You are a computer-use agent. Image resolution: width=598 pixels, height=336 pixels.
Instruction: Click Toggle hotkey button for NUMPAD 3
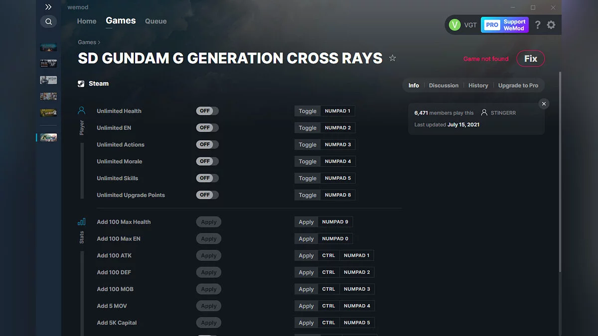[307, 144]
